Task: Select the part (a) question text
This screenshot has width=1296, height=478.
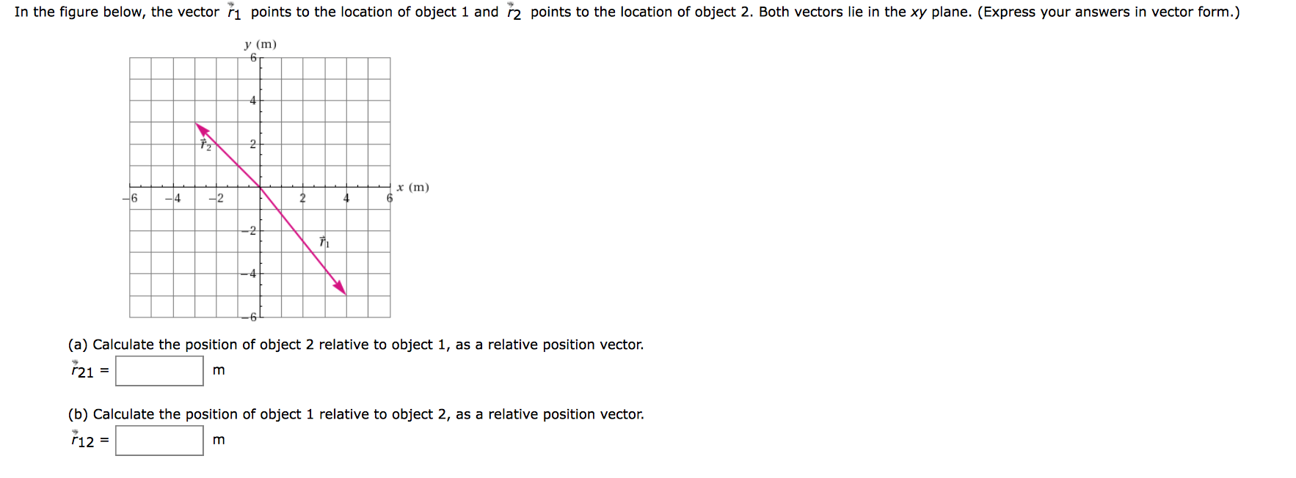Action: click(354, 344)
